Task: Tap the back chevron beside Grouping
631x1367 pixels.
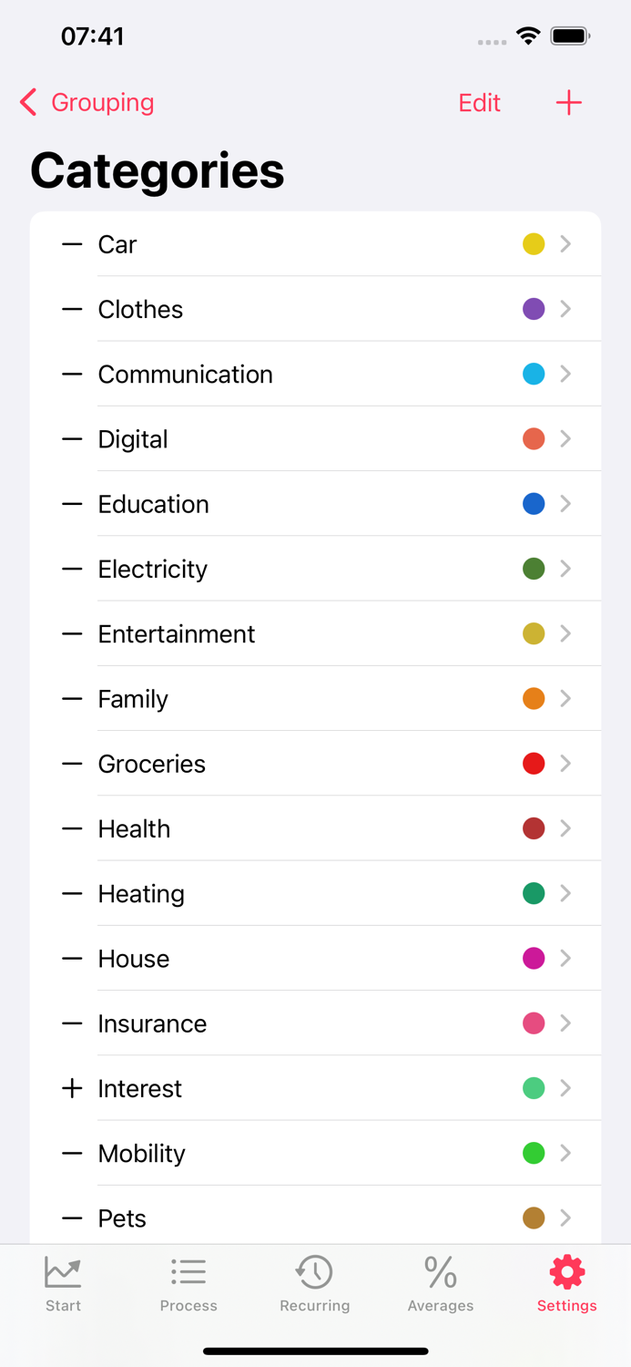Action: (27, 103)
